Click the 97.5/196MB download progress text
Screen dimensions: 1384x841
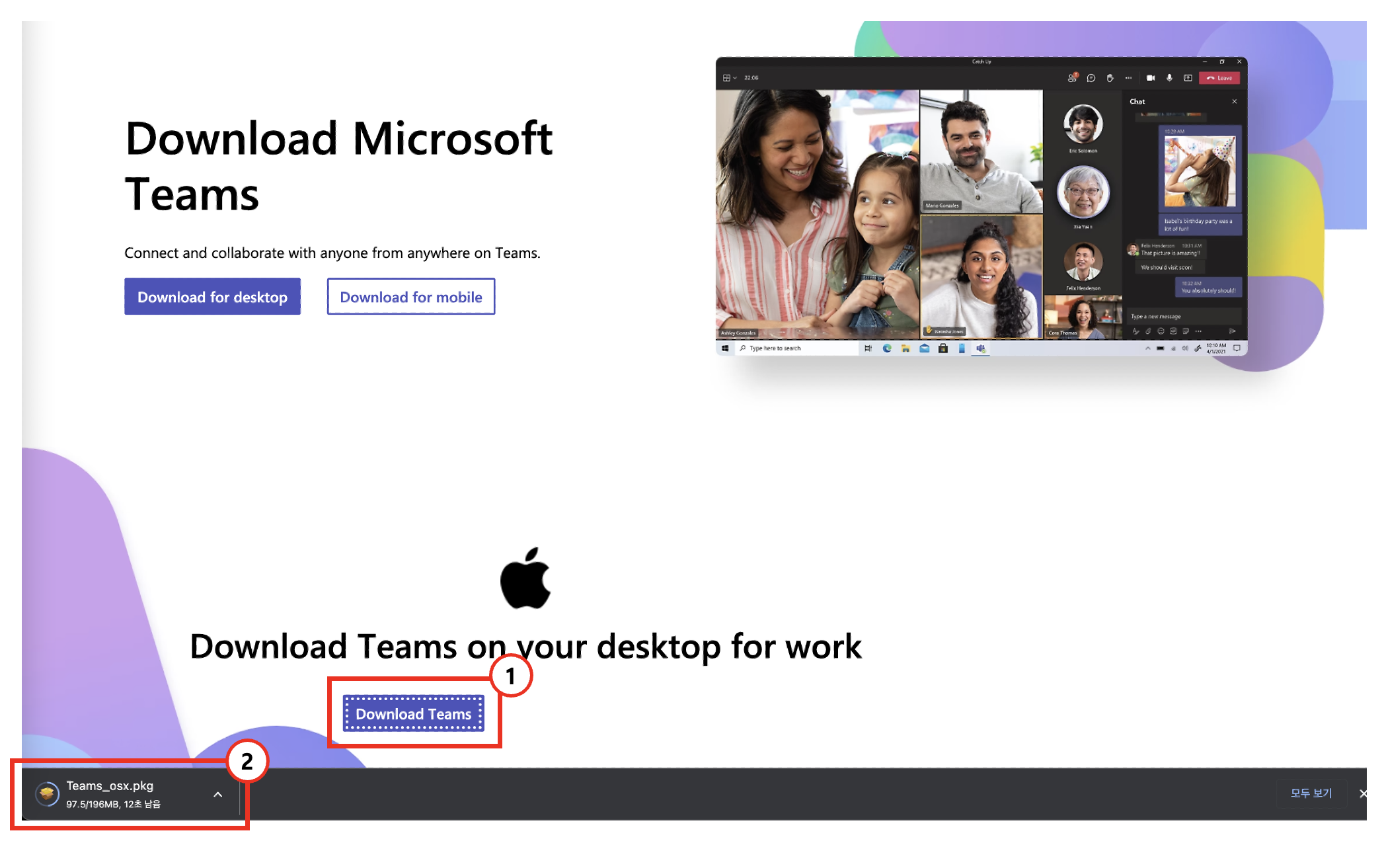[113, 804]
